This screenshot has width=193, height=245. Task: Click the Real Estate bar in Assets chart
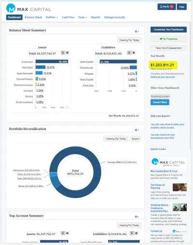(x=41, y=67)
